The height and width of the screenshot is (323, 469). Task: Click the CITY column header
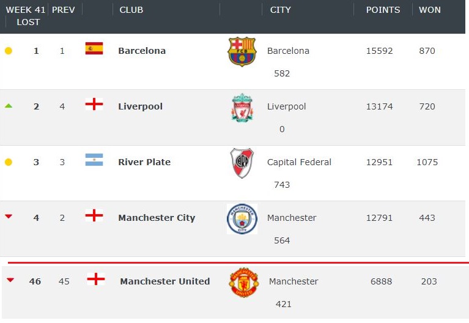pyautogui.click(x=281, y=10)
